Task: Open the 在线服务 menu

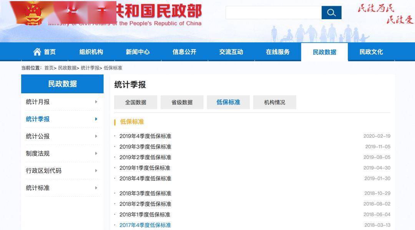Action: pyautogui.click(x=278, y=51)
